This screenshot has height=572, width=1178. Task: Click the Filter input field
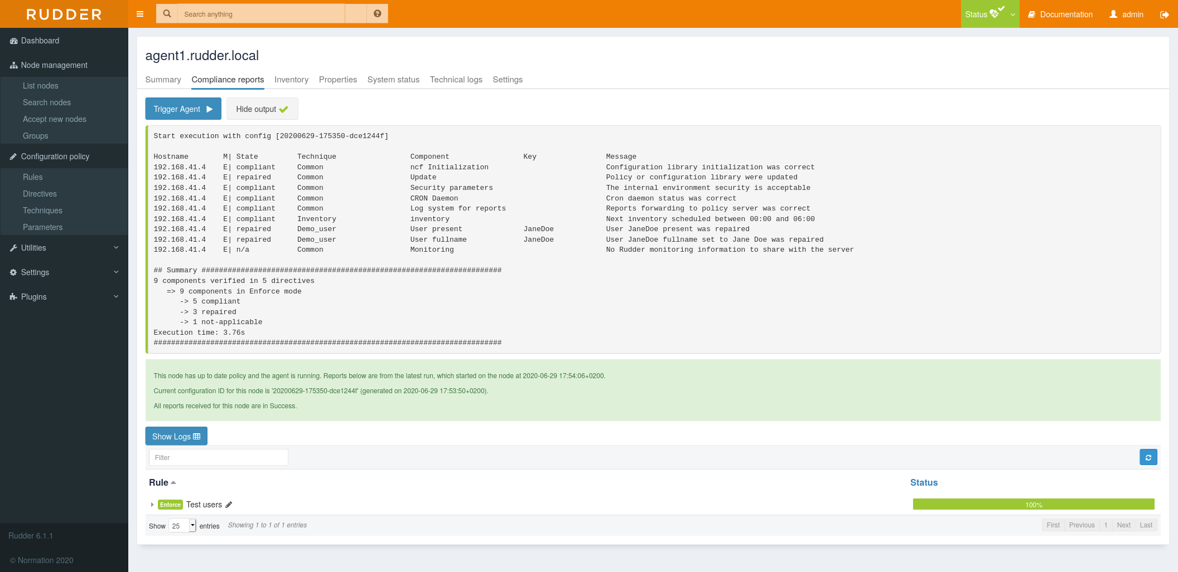pos(218,457)
